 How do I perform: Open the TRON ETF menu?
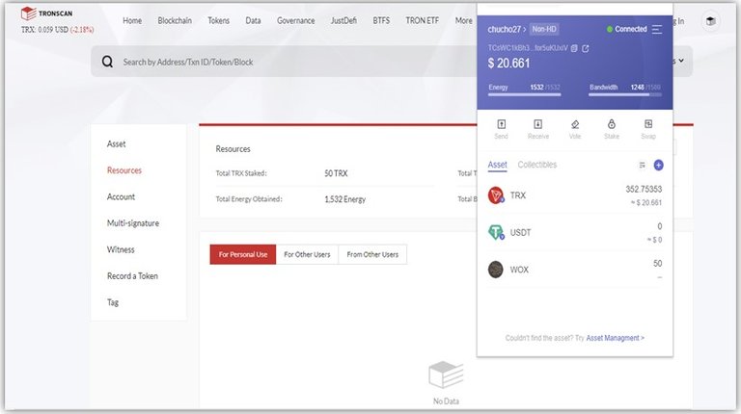(422, 21)
